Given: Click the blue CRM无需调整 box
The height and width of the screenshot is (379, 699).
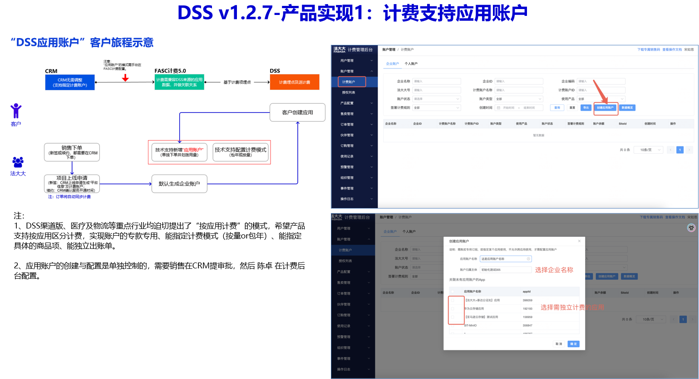Looking at the screenshot, I should [70, 83].
